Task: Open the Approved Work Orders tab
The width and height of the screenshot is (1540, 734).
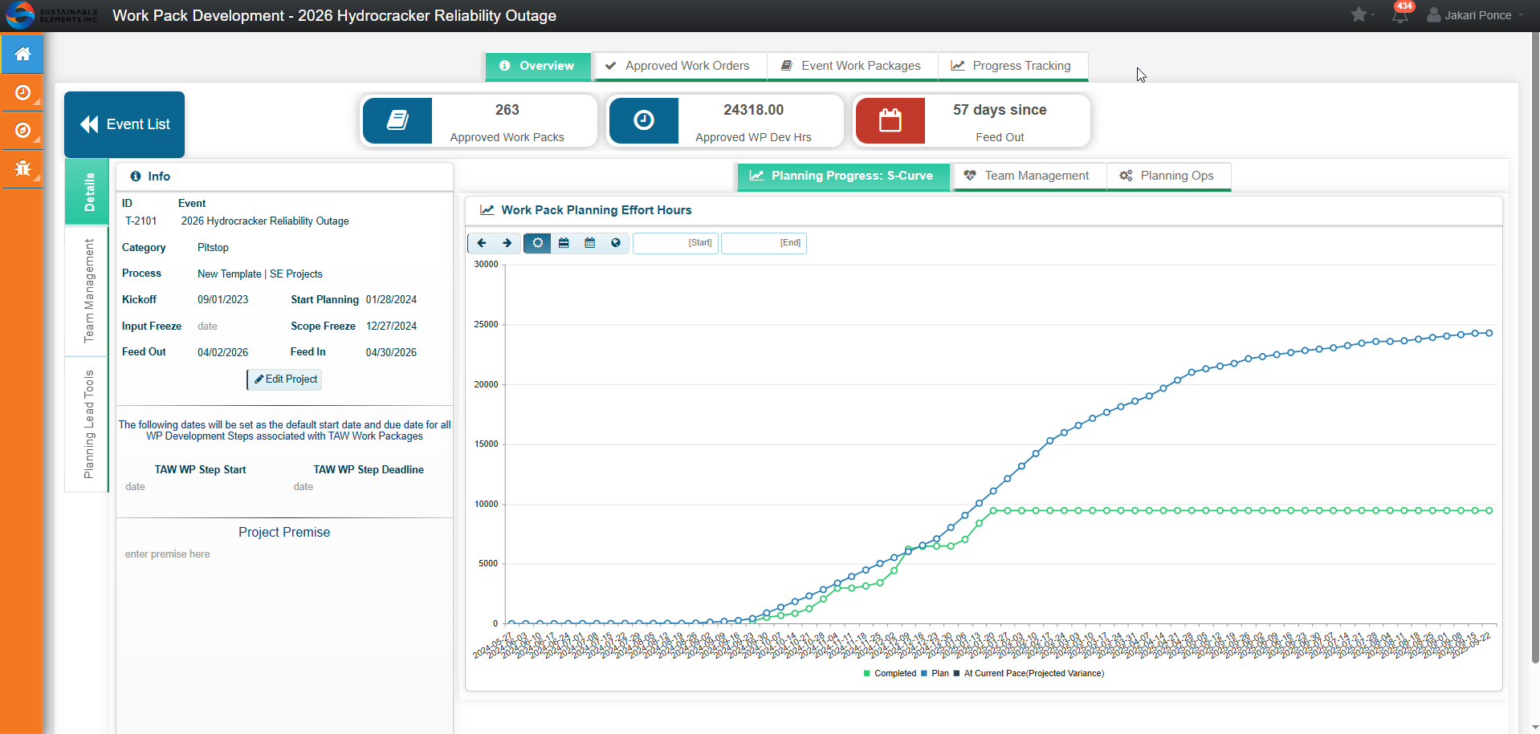Action: click(678, 66)
